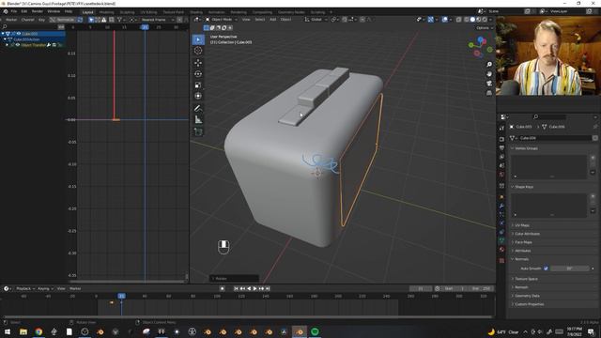Viewport: 601px width, 338px height.
Task: Open the Window menu
Action: (54, 11)
